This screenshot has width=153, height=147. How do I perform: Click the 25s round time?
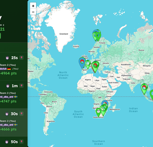[14, 58]
